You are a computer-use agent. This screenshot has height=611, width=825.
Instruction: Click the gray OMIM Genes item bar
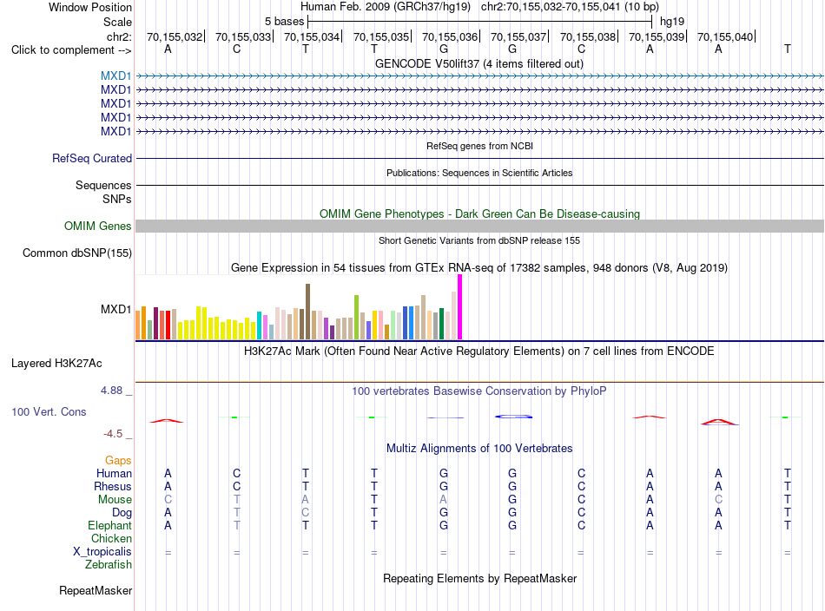pyautogui.click(x=479, y=227)
